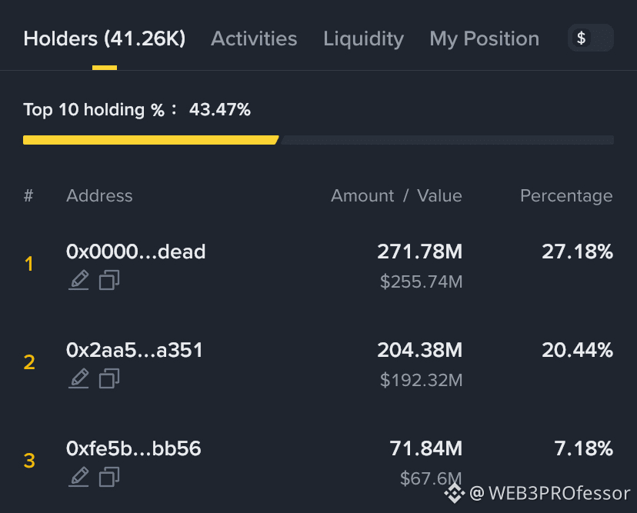The image size is (637, 513).
Task: Open holder address 0xfe5b...bb56
Action: [134, 448]
